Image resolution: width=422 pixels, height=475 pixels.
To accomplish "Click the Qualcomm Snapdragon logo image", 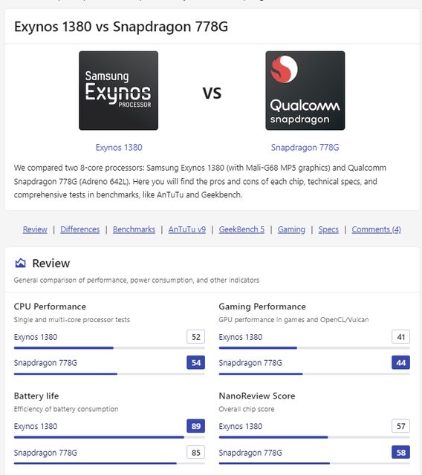I will click(305, 91).
